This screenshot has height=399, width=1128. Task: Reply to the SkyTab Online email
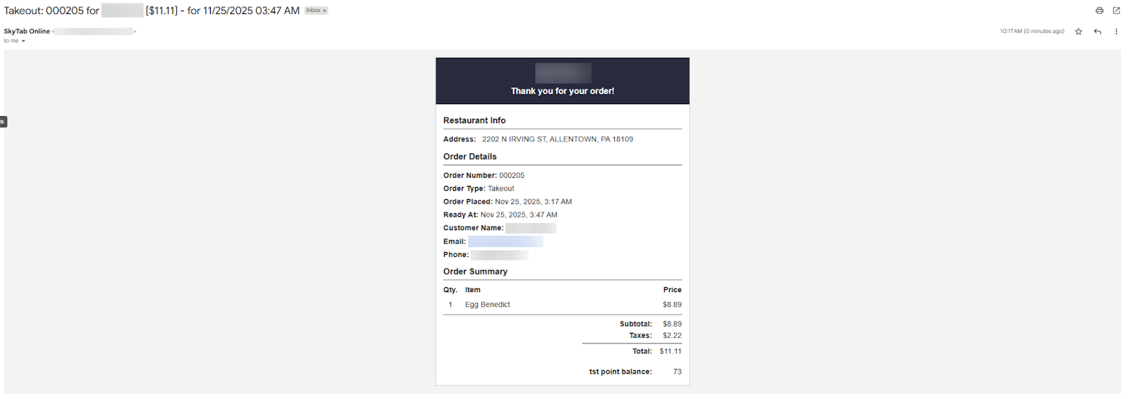click(x=1097, y=32)
